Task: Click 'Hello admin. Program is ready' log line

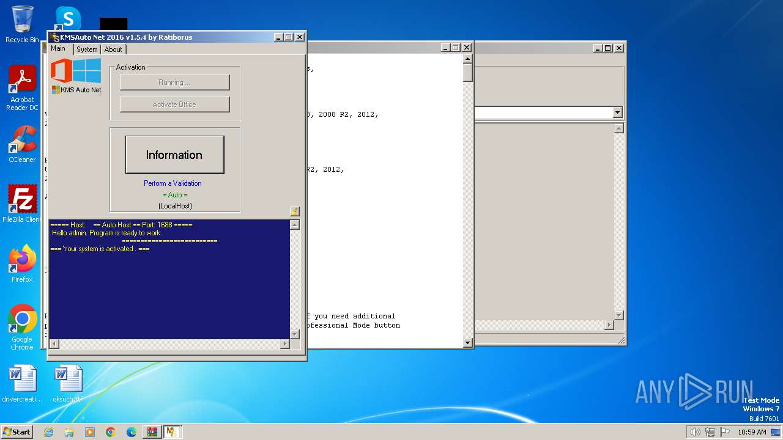Action: coord(106,233)
